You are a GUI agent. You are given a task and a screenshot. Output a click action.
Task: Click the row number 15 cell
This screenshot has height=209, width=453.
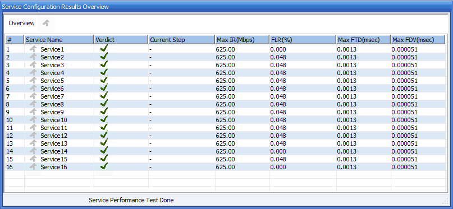point(9,159)
